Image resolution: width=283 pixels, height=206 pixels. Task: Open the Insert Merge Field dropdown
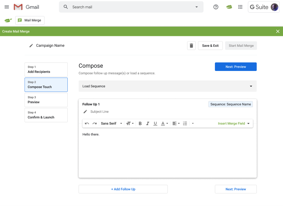(234, 124)
